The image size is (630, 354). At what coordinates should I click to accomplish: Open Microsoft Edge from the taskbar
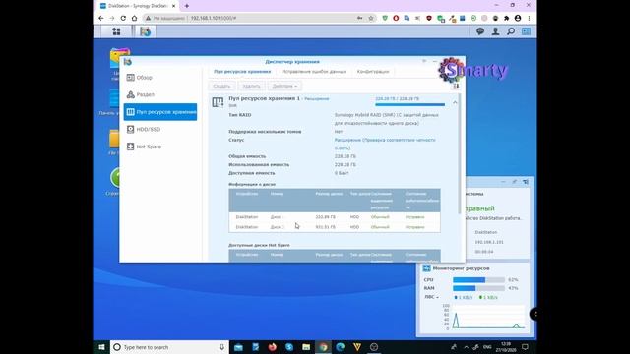point(341,347)
